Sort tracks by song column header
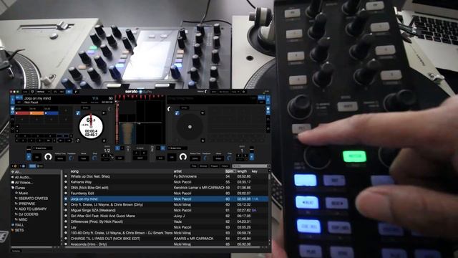Viewport: 458px width, 258px height. [x=74, y=171]
